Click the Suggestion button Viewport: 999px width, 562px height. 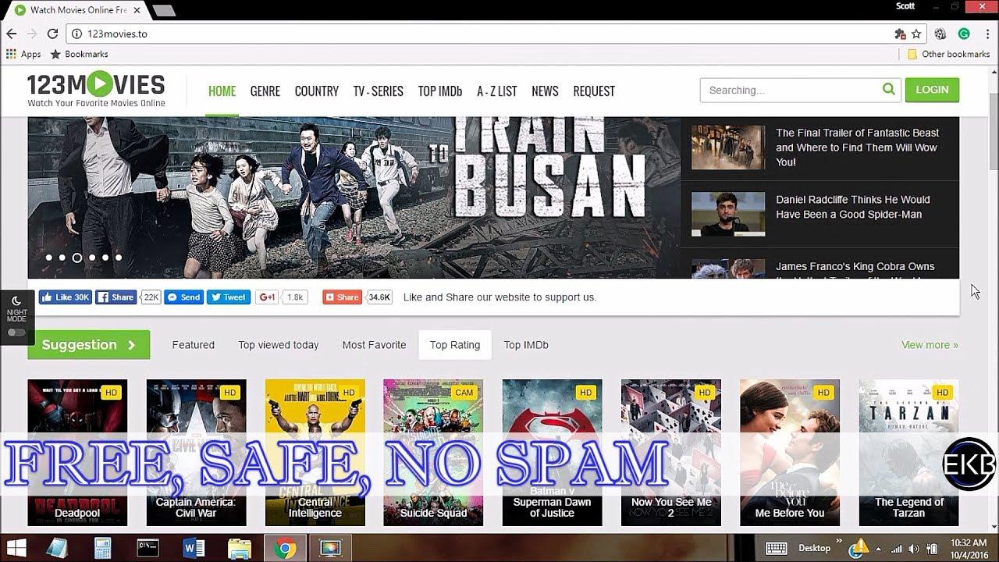(89, 344)
